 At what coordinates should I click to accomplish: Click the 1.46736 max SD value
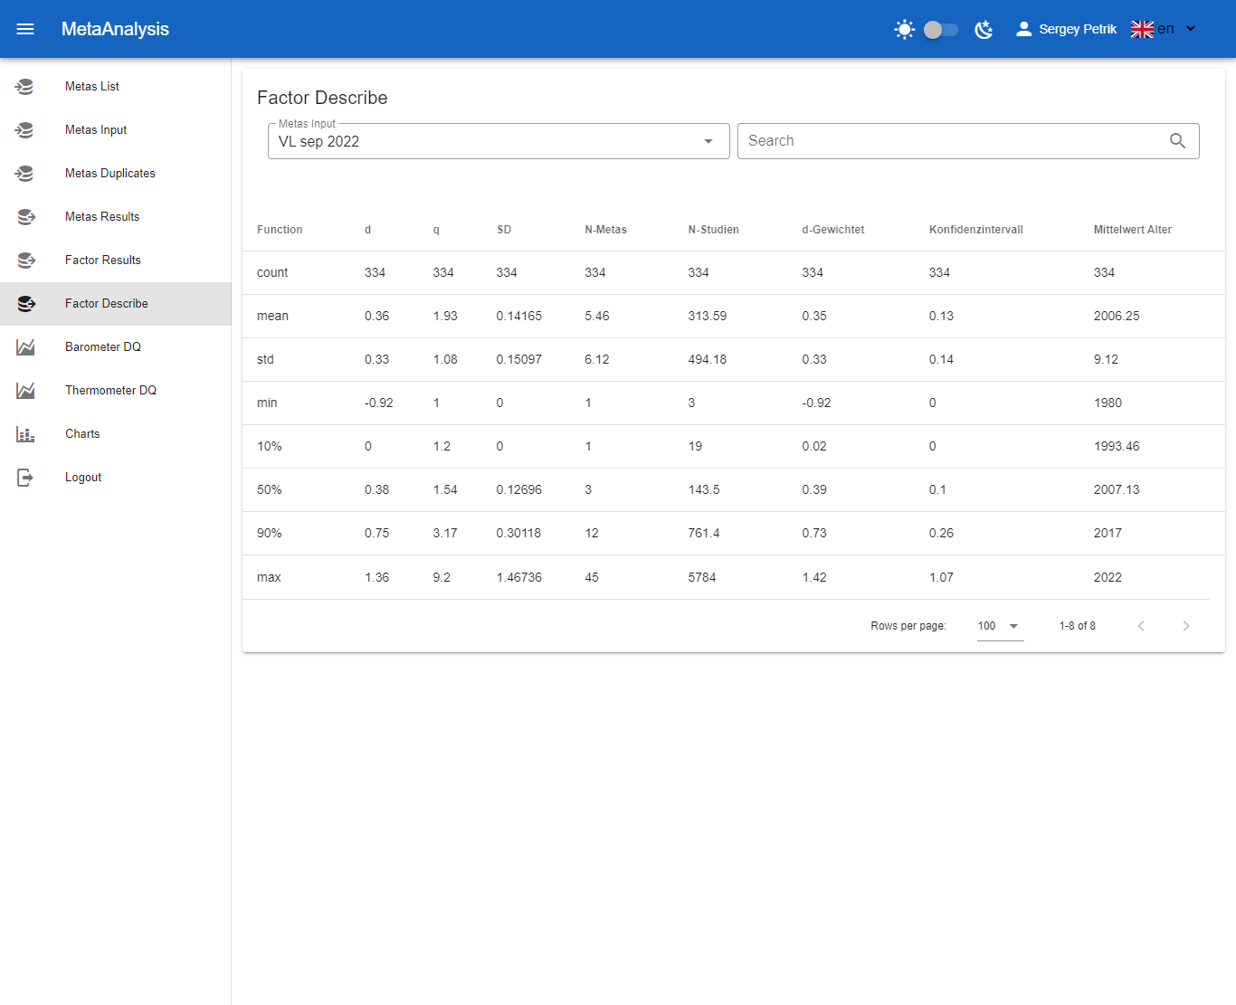[519, 577]
